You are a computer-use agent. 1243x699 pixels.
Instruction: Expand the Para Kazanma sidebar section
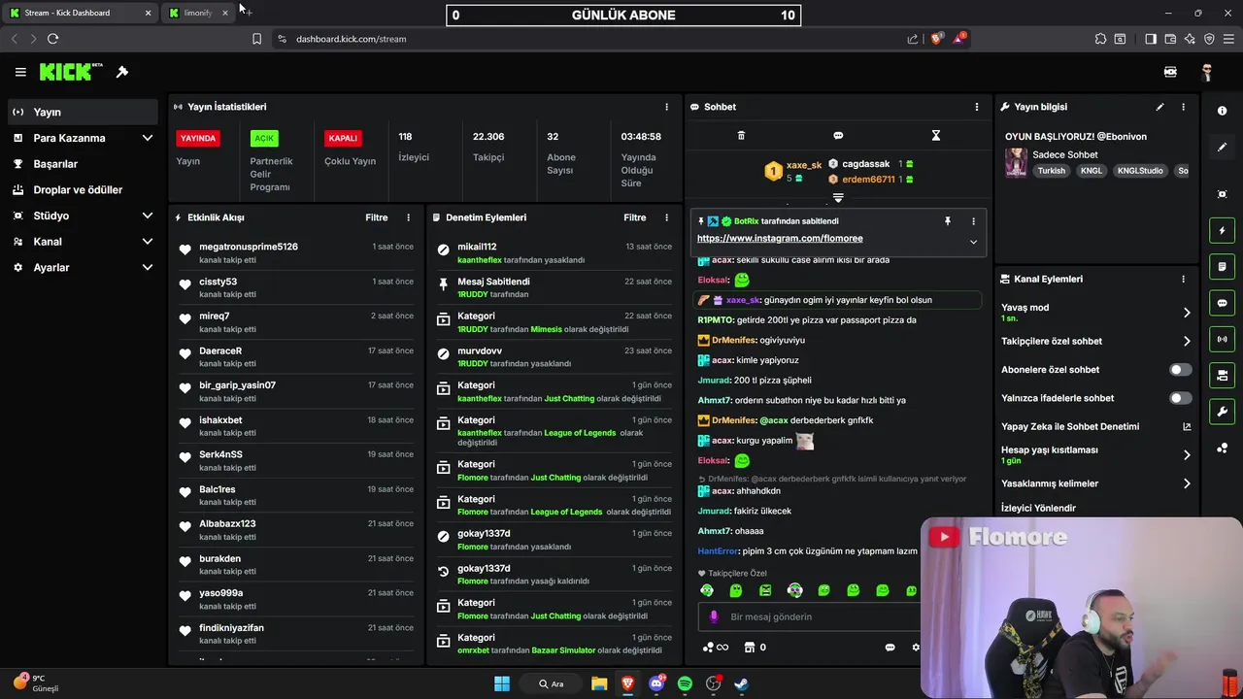pos(148,138)
